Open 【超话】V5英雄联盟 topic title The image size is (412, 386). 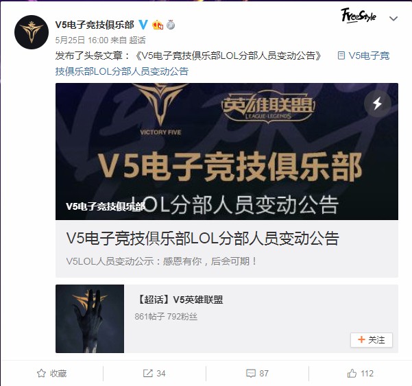click(x=179, y=300)
